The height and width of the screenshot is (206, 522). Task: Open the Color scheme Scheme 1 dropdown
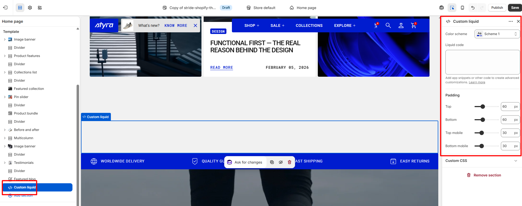pos(497,34)
